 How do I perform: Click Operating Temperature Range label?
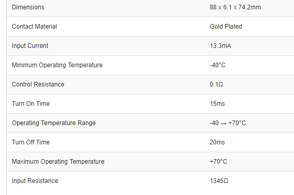[54, 123]
